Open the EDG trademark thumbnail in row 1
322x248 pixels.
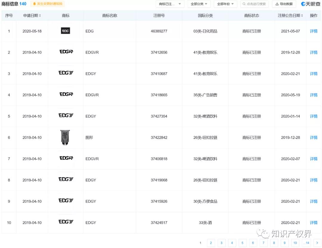(65, 31)
